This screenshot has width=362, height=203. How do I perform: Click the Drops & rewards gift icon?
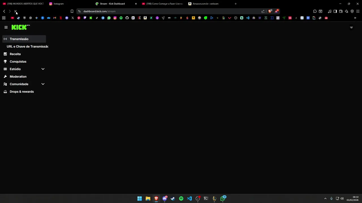[x=5, y=92]
